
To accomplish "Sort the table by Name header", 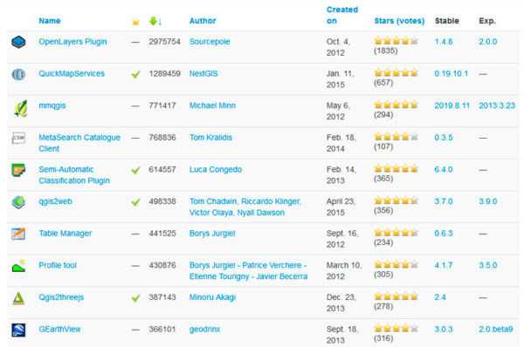I will 50,21.
